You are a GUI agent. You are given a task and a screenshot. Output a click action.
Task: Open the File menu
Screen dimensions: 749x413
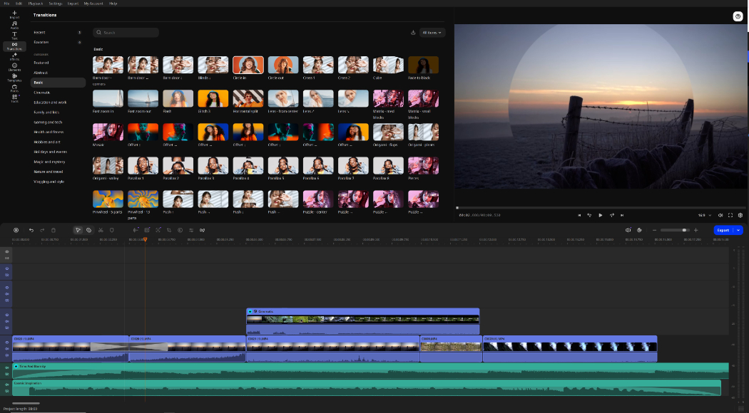[x=6, y=4]
